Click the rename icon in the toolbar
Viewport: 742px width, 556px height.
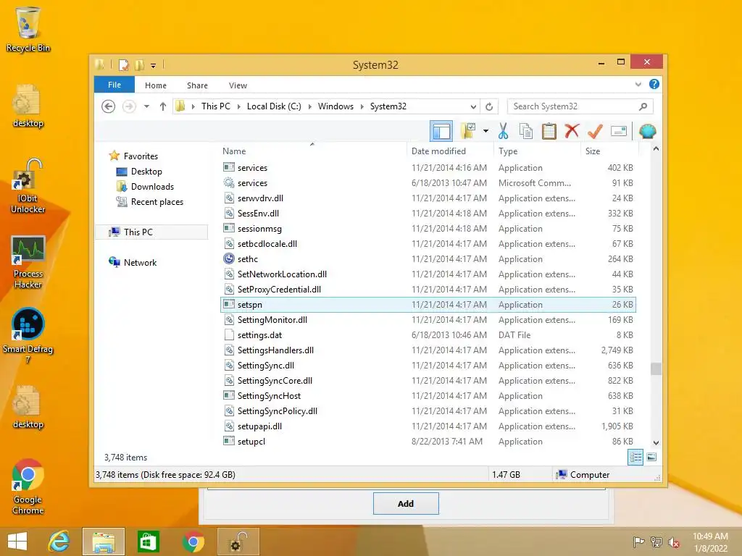tap(619, 131)
